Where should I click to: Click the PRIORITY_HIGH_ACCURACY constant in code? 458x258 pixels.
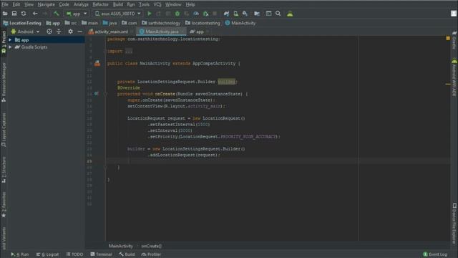248,137
